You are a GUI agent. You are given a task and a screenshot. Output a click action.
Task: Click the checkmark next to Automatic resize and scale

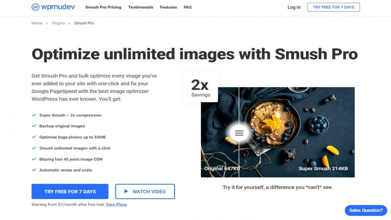click(x=34, y=170)
